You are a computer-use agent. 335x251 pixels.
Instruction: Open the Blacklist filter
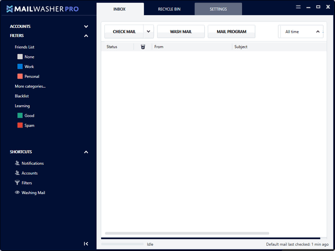22,96
